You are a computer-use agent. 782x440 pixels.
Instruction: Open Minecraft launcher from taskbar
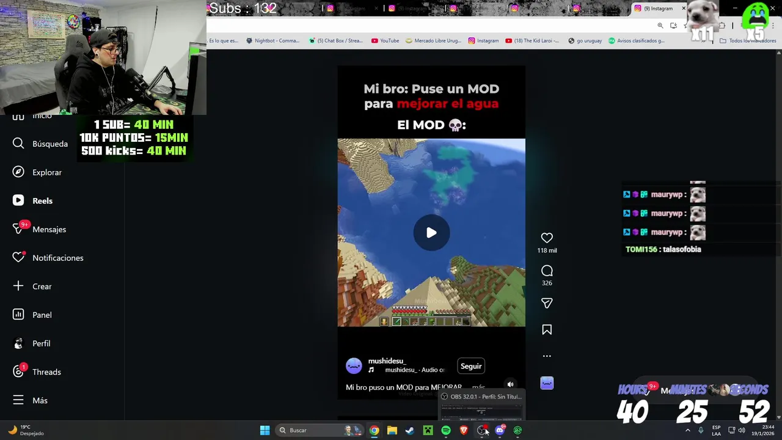pyautogui.click(x=428, y=430)
